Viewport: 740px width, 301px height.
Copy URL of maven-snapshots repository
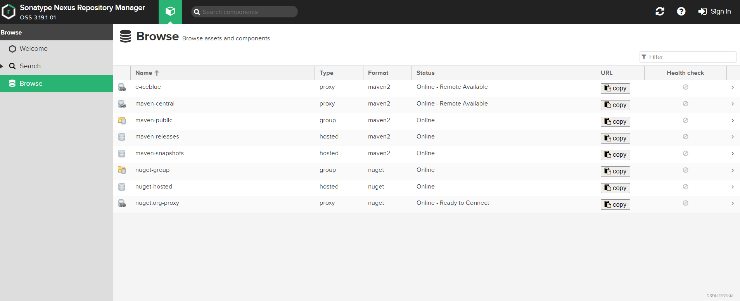(x=615, y=155)
